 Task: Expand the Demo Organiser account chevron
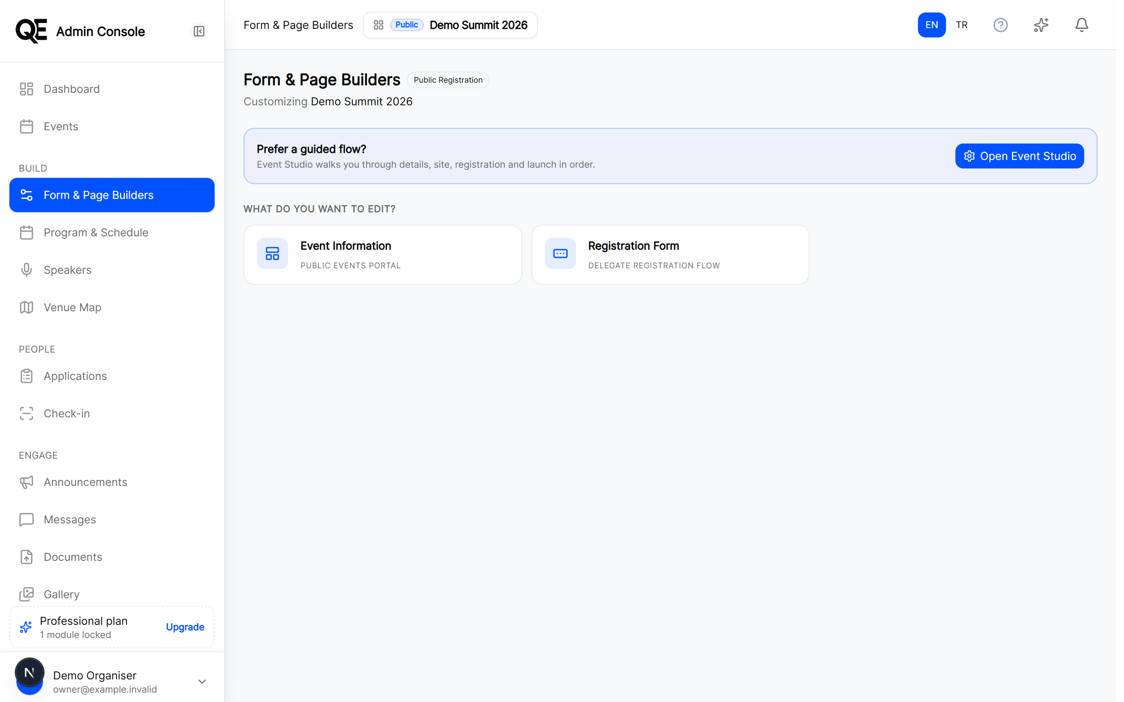tap(202, 682)
